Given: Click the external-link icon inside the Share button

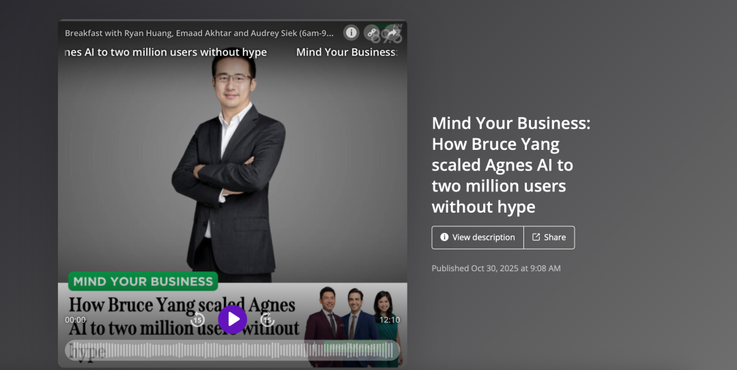Looking at the screenshot, I should tap(536, 237).
